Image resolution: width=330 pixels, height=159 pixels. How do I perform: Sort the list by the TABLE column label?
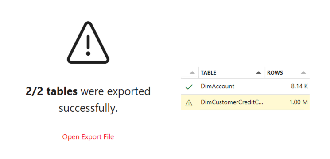pos(208,73)
